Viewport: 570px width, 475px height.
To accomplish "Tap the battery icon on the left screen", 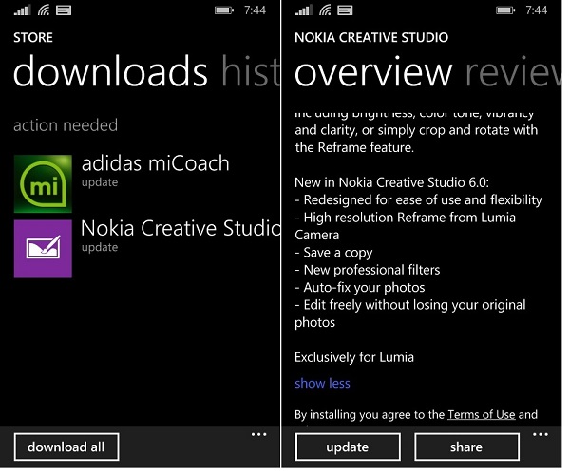I will point(223,10).
